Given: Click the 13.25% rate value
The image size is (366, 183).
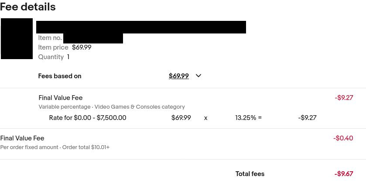Looking at the screenshot, I should click(246, 118).
